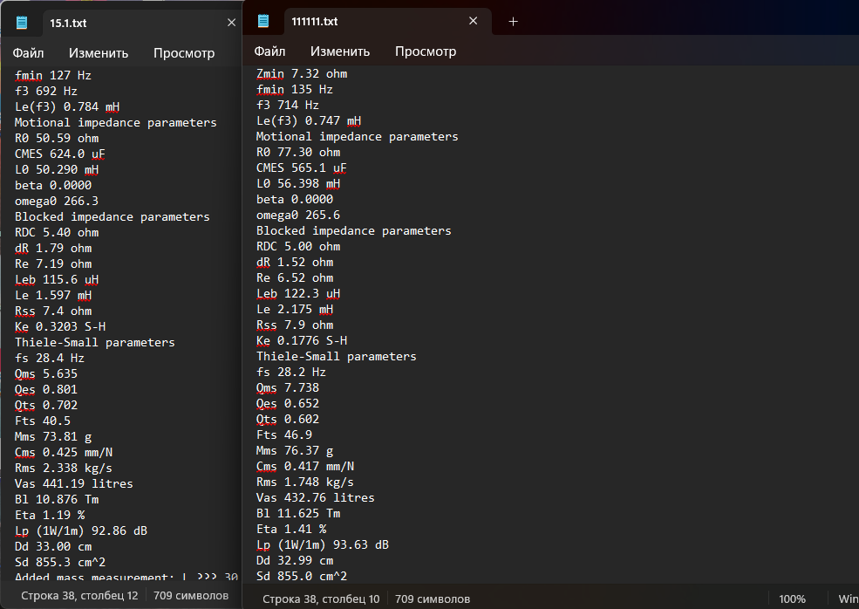The width and height of the screenshot is (859, 609).
Task: Open the Файл menu in the 15.1.txt window
Action: [29, 52]
